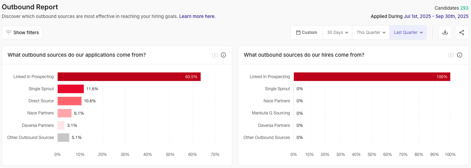This screenshot has width=471, height=168.
Task: Open the Show filters panel
Action: pyautogui.click(x=22, y=32)
